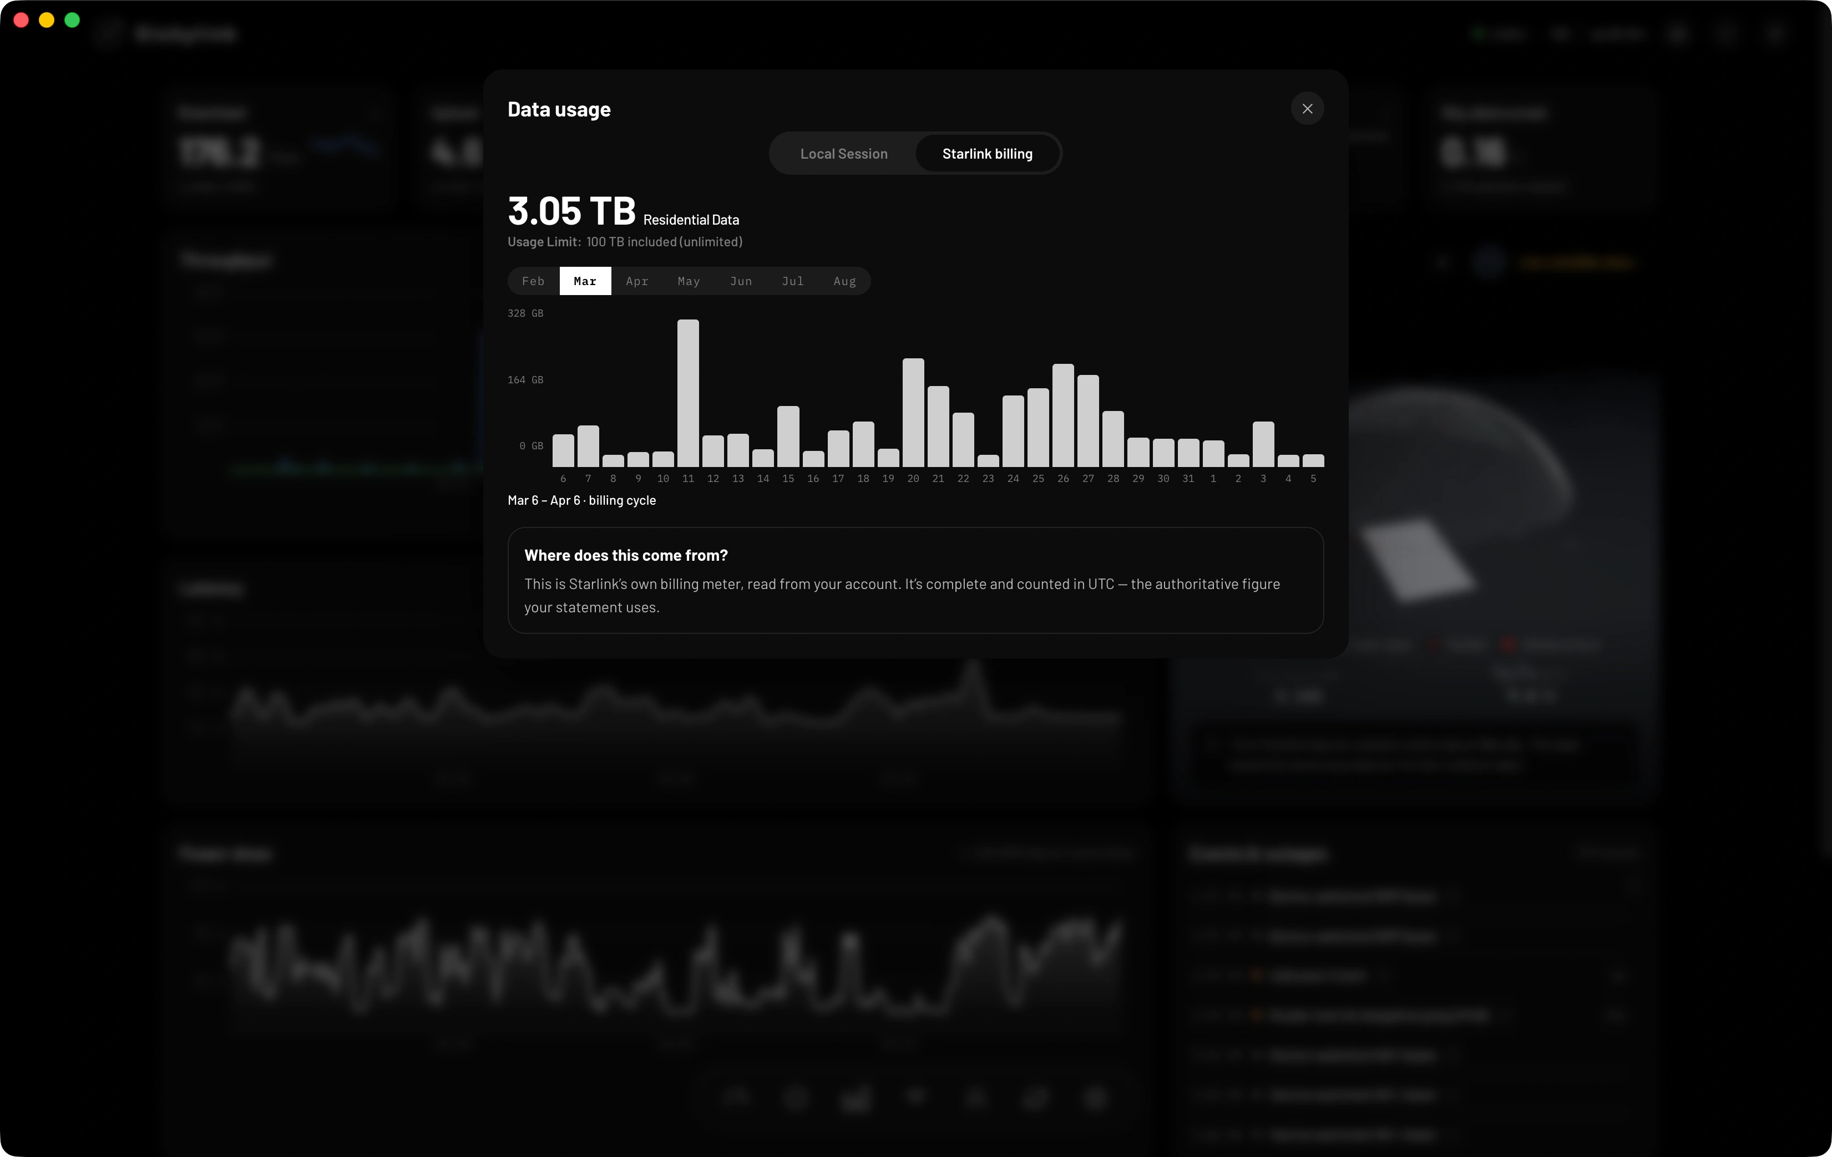Click the macOS yellow minimize button
Viewport: 1832px width, 1157px height.
[x=47, y=20]
